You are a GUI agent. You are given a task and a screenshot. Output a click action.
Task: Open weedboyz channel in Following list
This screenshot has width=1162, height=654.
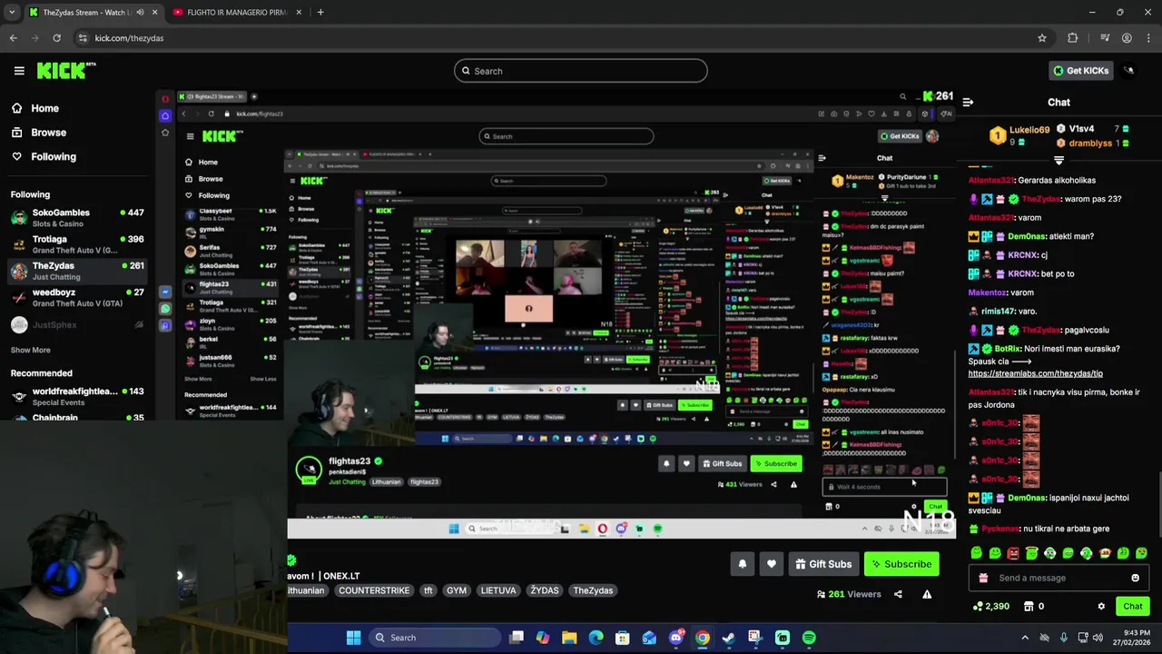pyautogui.click(x=77, y=297)
